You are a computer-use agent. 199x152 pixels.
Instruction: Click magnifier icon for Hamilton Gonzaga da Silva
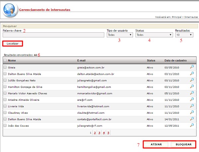[192, 86]
